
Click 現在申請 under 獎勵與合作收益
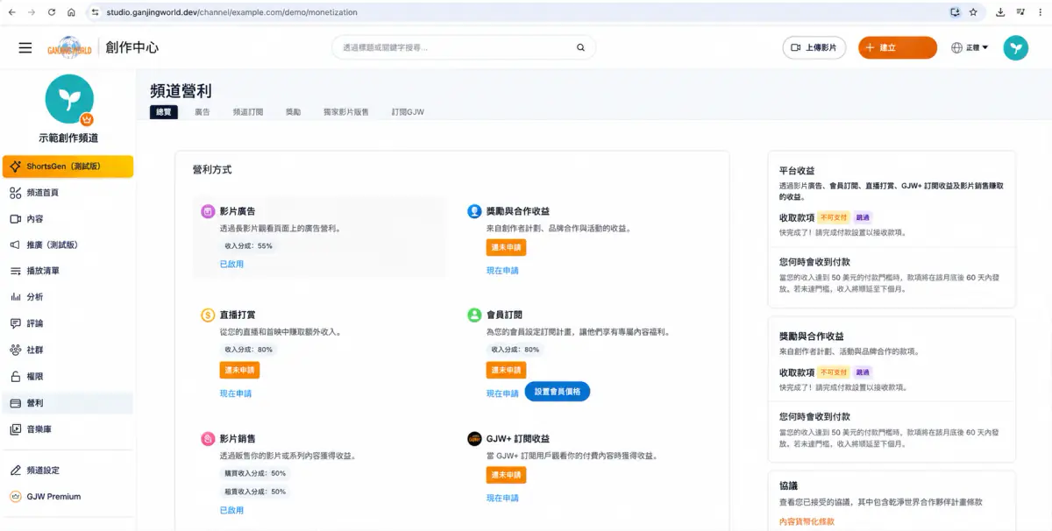click(x=502, y=271)
